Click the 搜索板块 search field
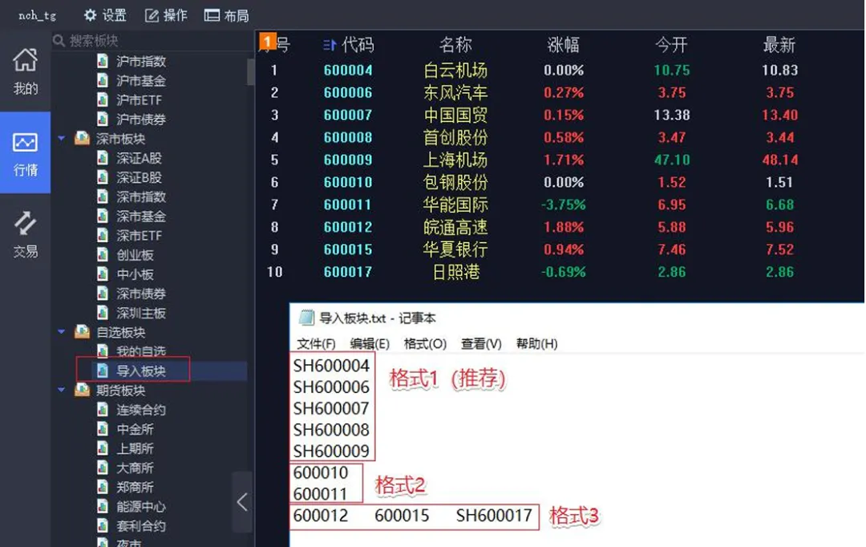 click(x=152, y=40)
